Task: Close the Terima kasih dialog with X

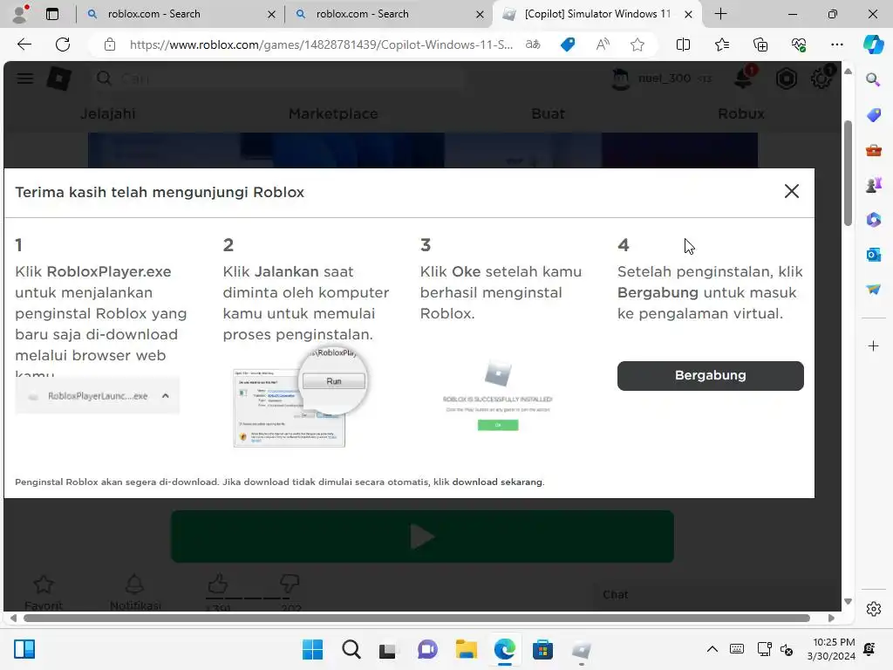Action: (792, 191)
